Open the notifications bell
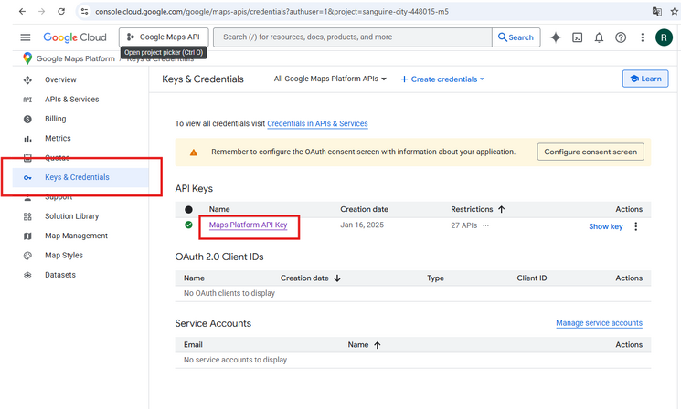Image resolution: width=681 pixels, height=409 pixels. (x=599, y=37)
